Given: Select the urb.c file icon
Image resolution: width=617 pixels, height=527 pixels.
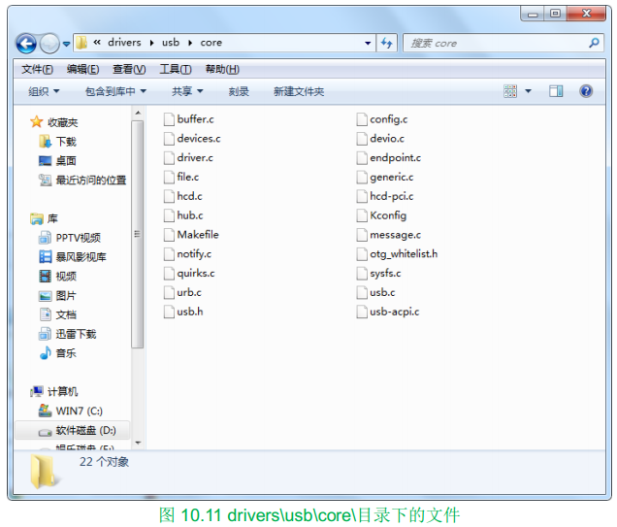Looking at the screenshot, I should pos(169,292).
